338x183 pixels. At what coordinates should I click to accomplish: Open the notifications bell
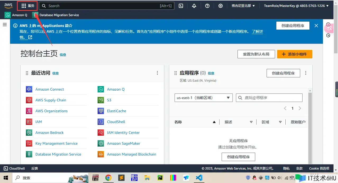(x=194, y=6)
